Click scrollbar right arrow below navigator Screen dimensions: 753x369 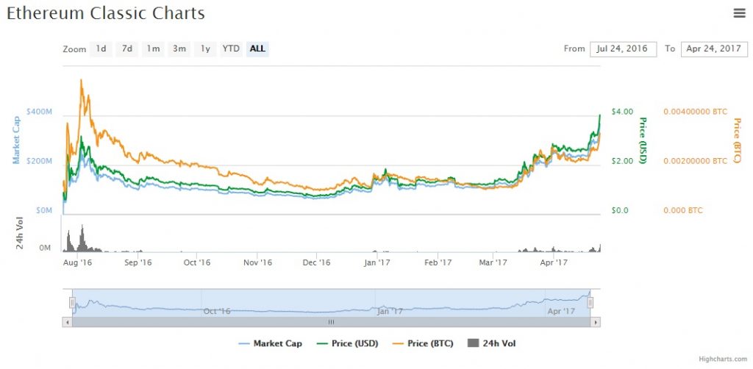[x=596, y=323]
